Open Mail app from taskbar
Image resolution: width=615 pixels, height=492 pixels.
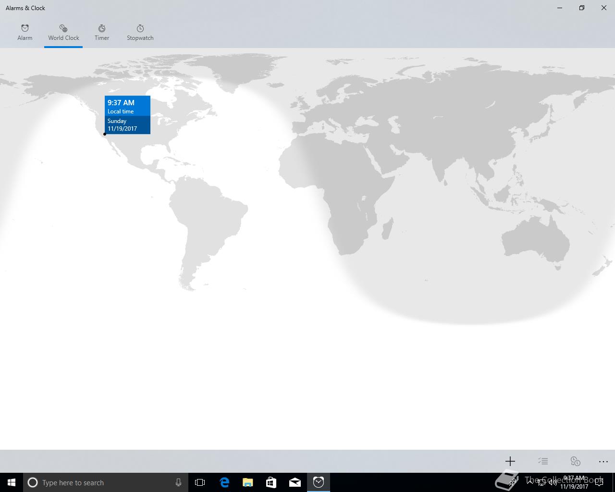tap(295, 482)
